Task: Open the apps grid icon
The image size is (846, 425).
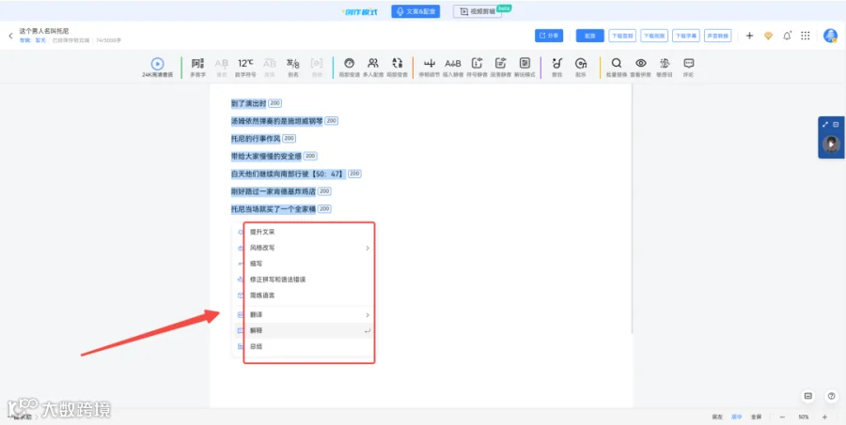Action: (x=806, y=36)
